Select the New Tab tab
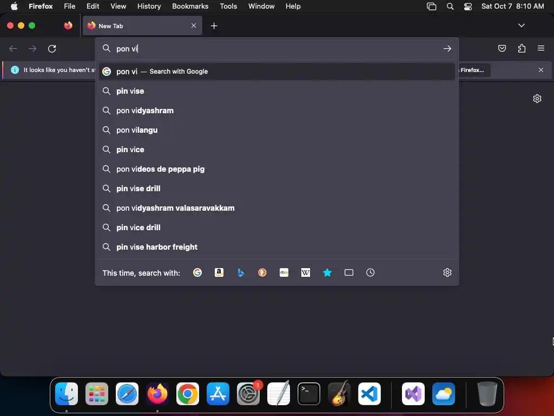The width and height of the screenshot is (554, 416). click(142, 25)
